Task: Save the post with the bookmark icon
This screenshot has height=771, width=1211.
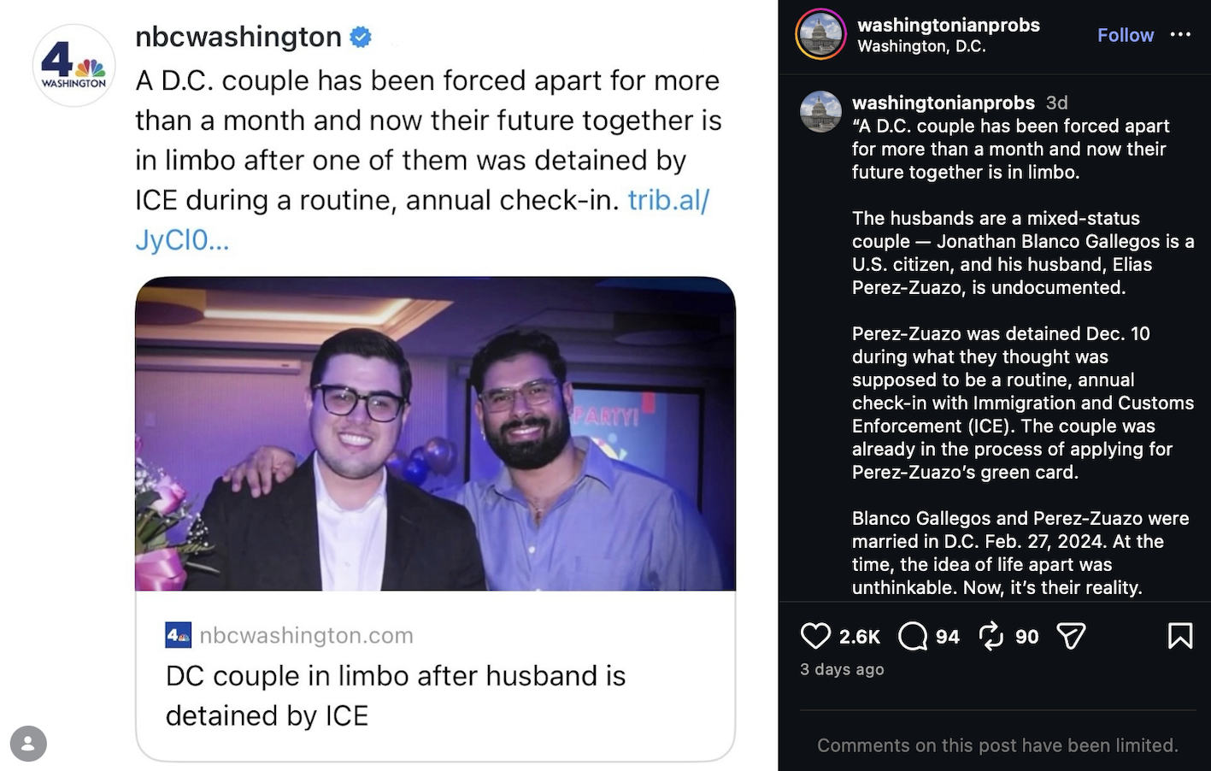Action: click(1179, 636)
